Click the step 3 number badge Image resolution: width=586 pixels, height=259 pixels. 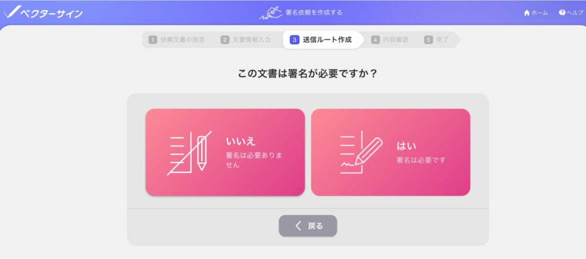[x=295, y=40]
